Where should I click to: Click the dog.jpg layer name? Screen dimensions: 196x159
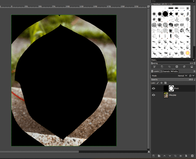tap(173, 95)
